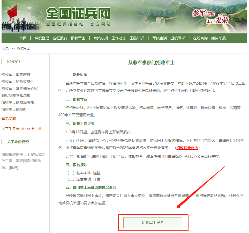This screenshot has width=249, height=233.
Task: Click the 直招军士应征进展情况查询 heading link
Action: pos(94,187)
